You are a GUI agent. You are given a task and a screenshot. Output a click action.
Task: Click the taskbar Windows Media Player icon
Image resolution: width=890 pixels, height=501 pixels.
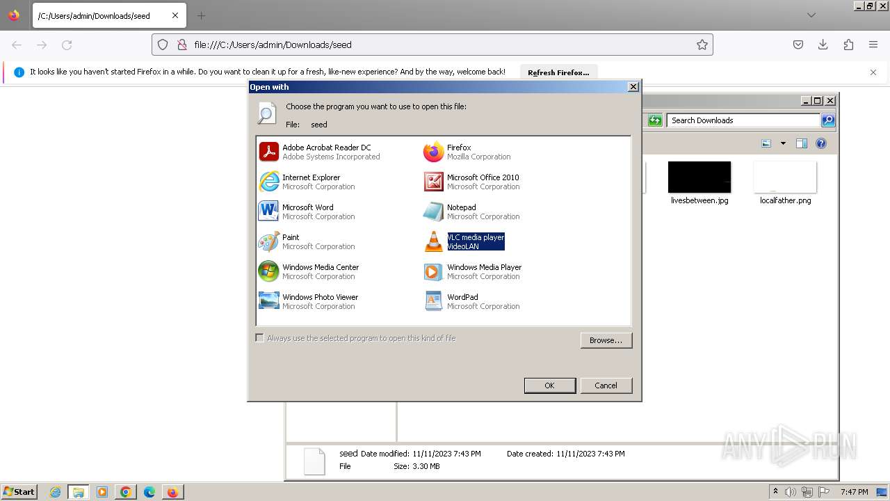point(102,492)
